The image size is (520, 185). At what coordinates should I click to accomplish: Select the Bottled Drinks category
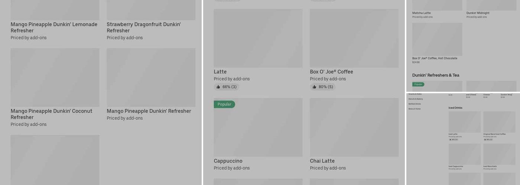(415, 104)
